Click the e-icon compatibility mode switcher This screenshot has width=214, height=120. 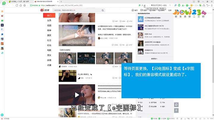click(145, 5)
